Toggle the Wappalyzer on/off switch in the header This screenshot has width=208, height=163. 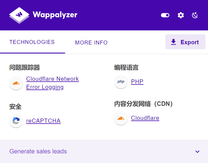165,15
